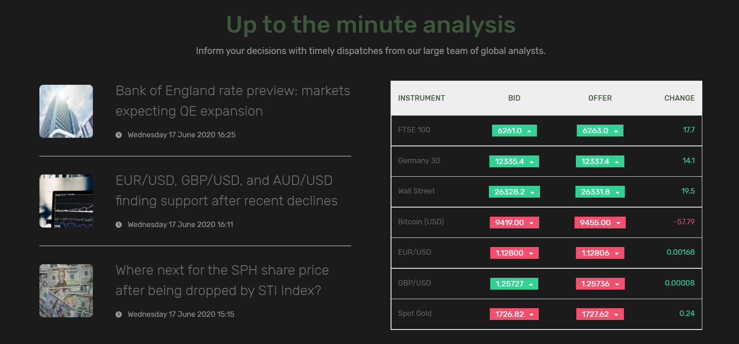Click the 6263.0 FTSE 100 offer price button
The image size is (739, 344).
pos(600,130)
